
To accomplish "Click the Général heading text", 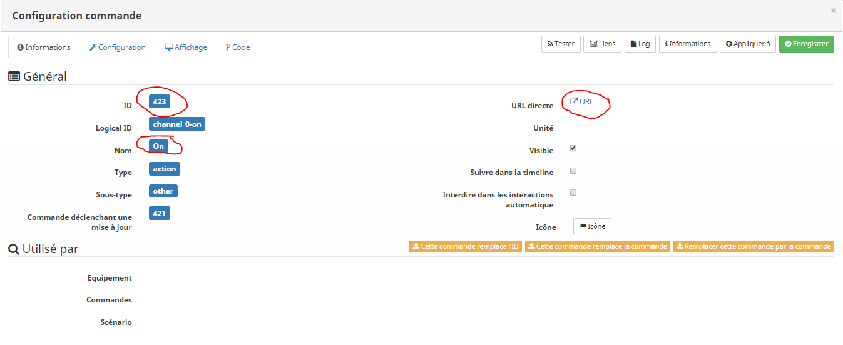I will [45, 76].
